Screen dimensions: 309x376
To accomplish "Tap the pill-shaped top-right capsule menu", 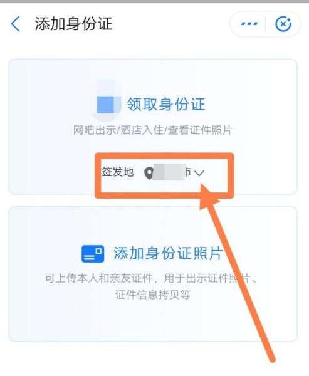I will point(265,24).
